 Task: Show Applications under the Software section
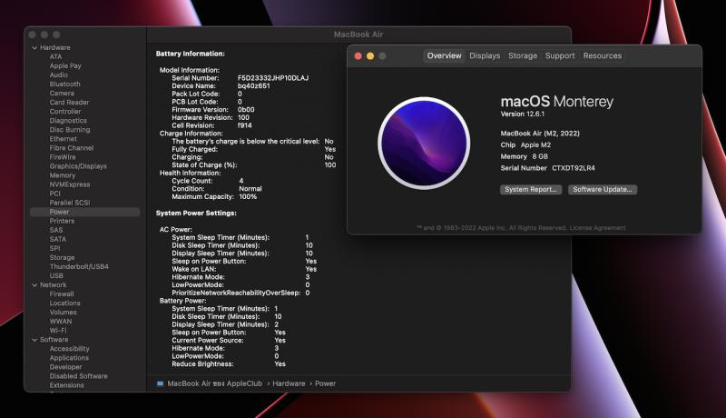(69, 358)
